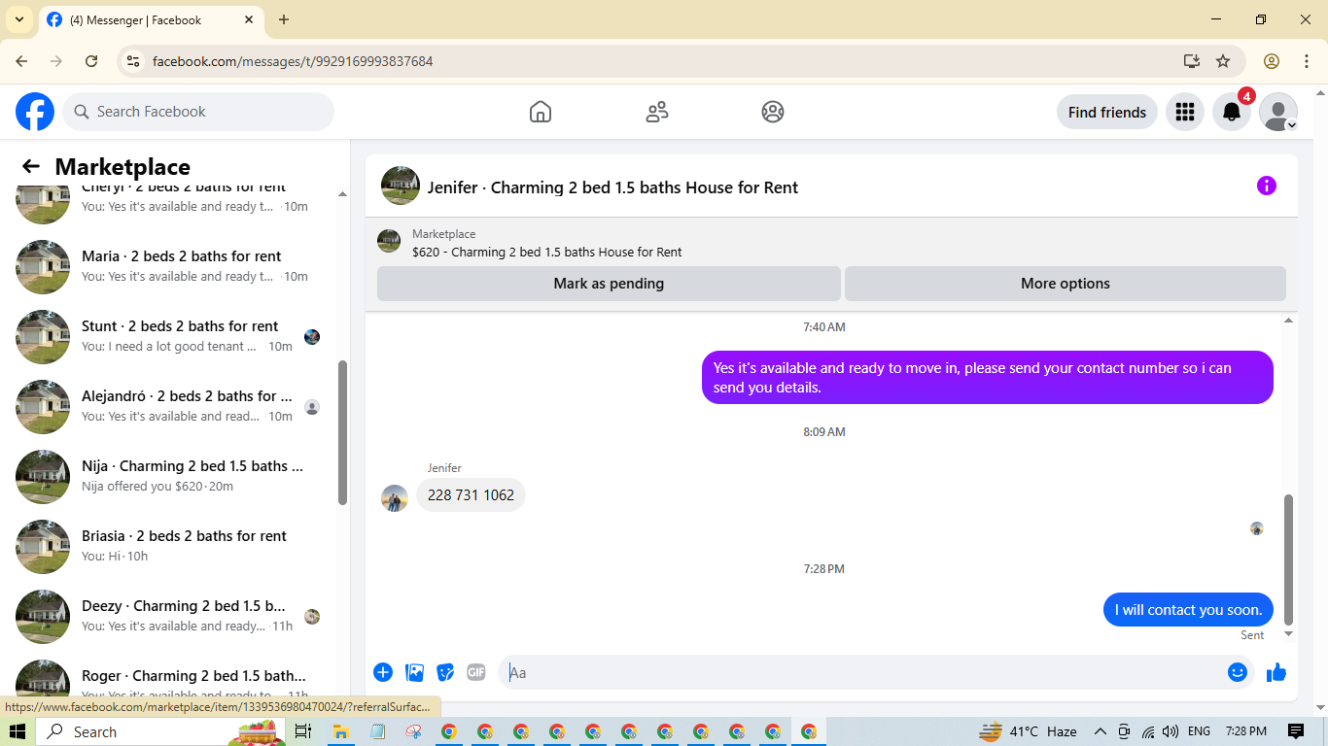Click the 228 731 1062 message bubble
1328x746 pixels.
pos(471,495)
